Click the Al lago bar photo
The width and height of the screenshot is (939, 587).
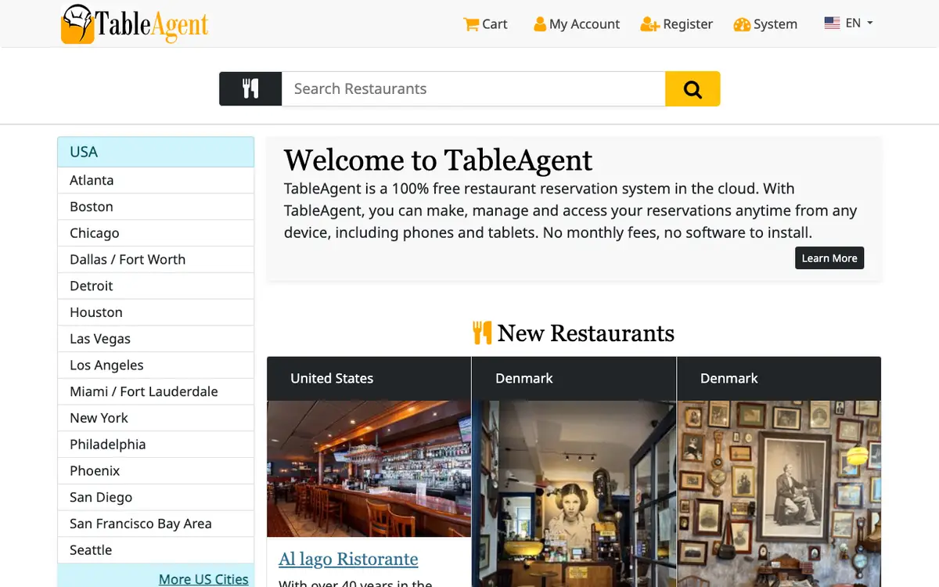click(369, 469)
